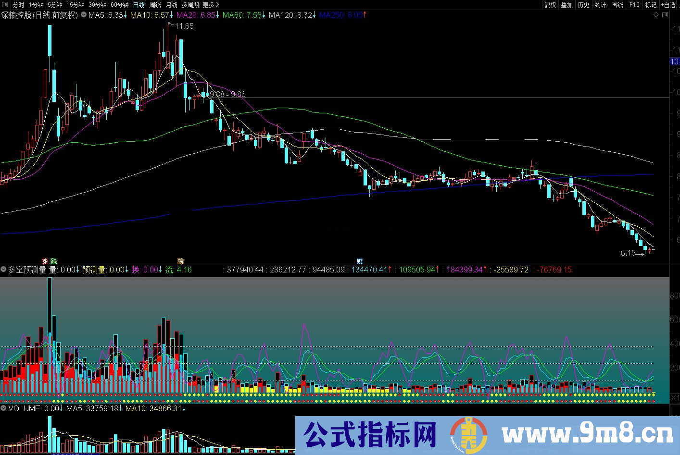Click the diamond marker icon below the toolbar
This screenshot has width=680, height=455.
pos(655,15)
